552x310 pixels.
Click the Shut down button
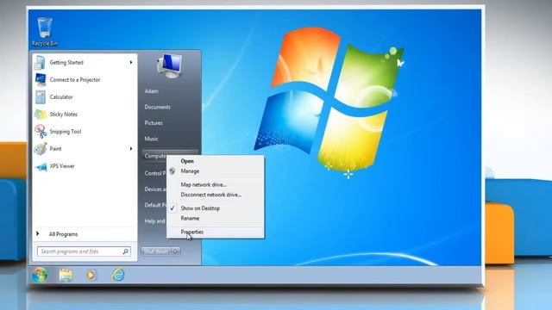pyautogui.click(x=156, y=251)
